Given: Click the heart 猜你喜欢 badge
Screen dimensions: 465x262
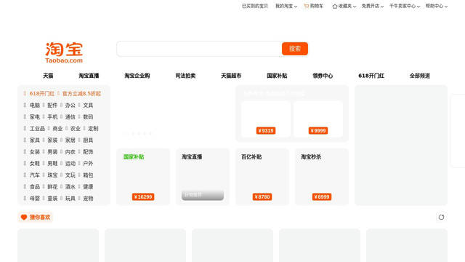Looking at the screenshot, I should [x=36, y=217].
